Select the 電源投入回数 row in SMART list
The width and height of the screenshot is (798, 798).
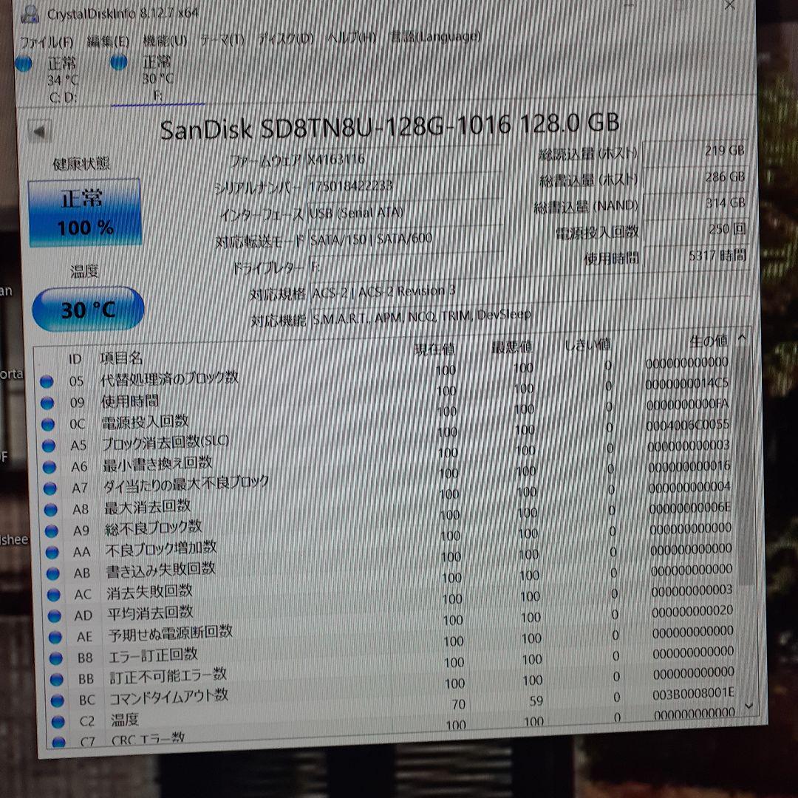386,415
